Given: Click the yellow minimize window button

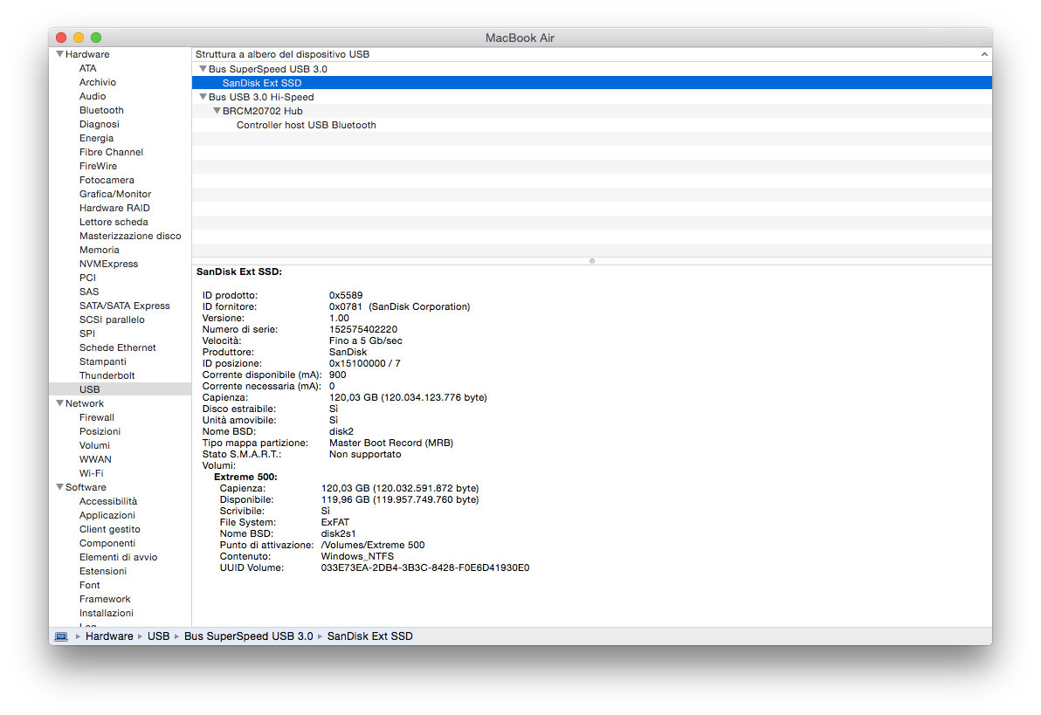Looking at the screenshot, I should click(79, 38).
